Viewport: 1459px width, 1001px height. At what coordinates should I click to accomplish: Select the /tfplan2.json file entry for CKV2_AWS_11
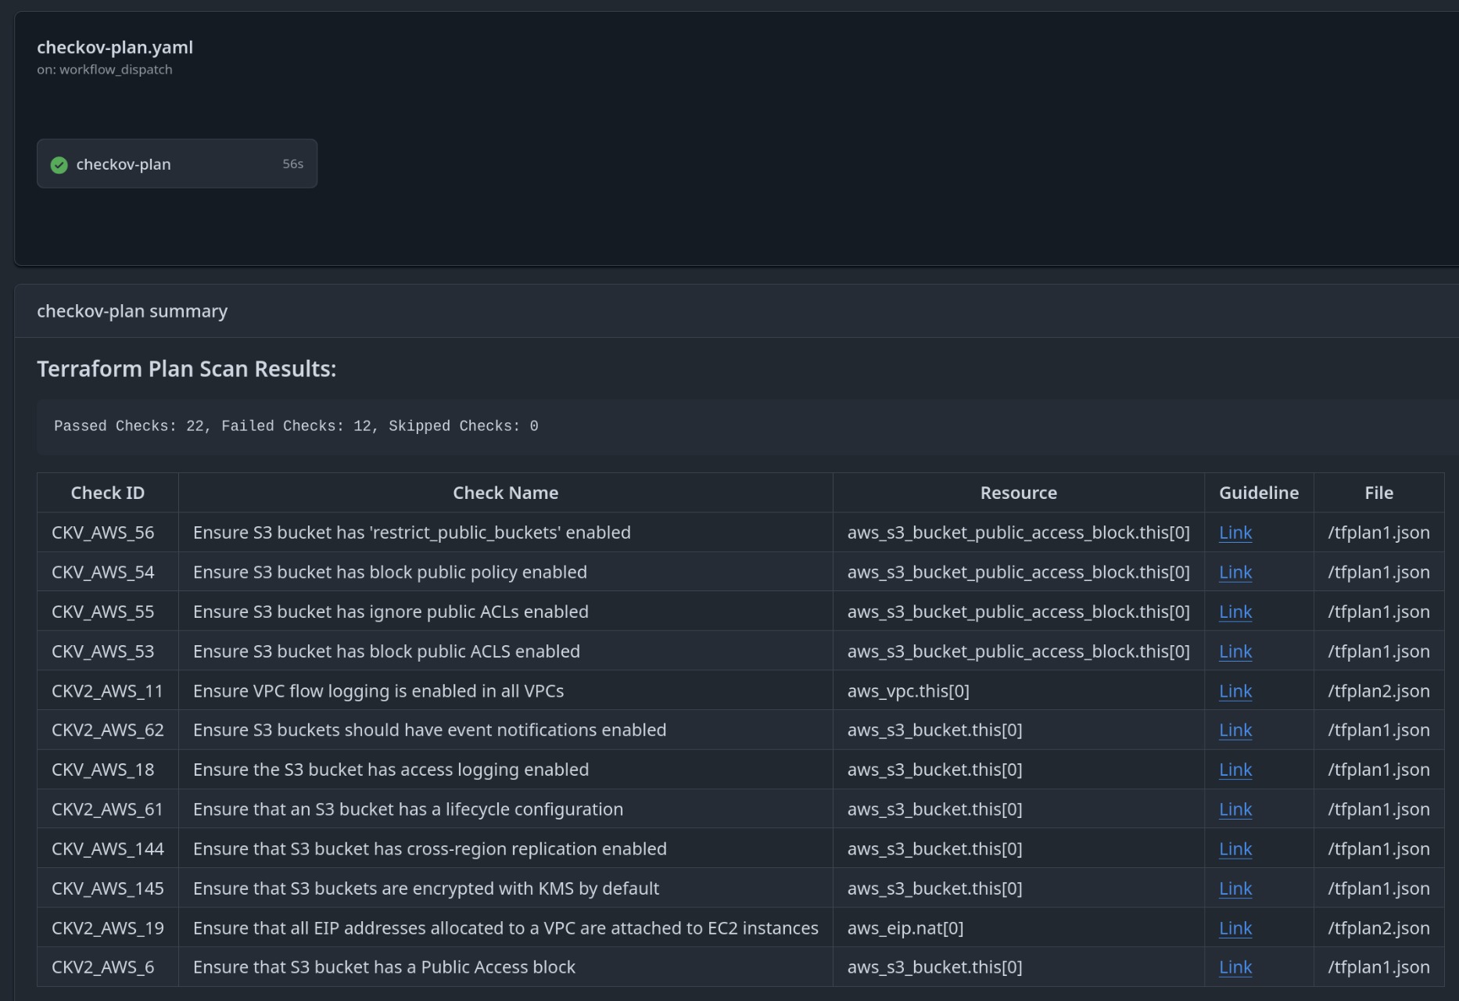[x=1378, y=691]
